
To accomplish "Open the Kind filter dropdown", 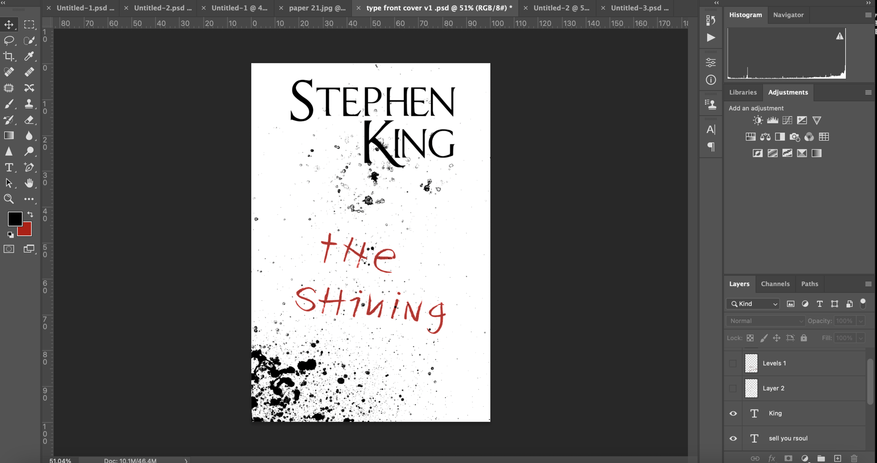I will click(753, 304).
